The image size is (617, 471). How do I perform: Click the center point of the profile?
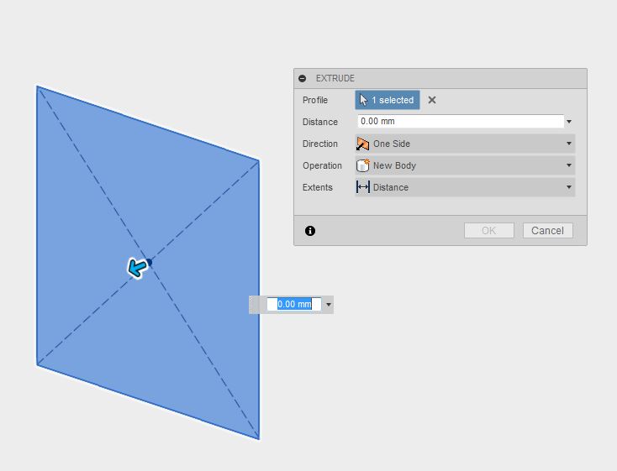pyautogui.click(x=150, y=262)
